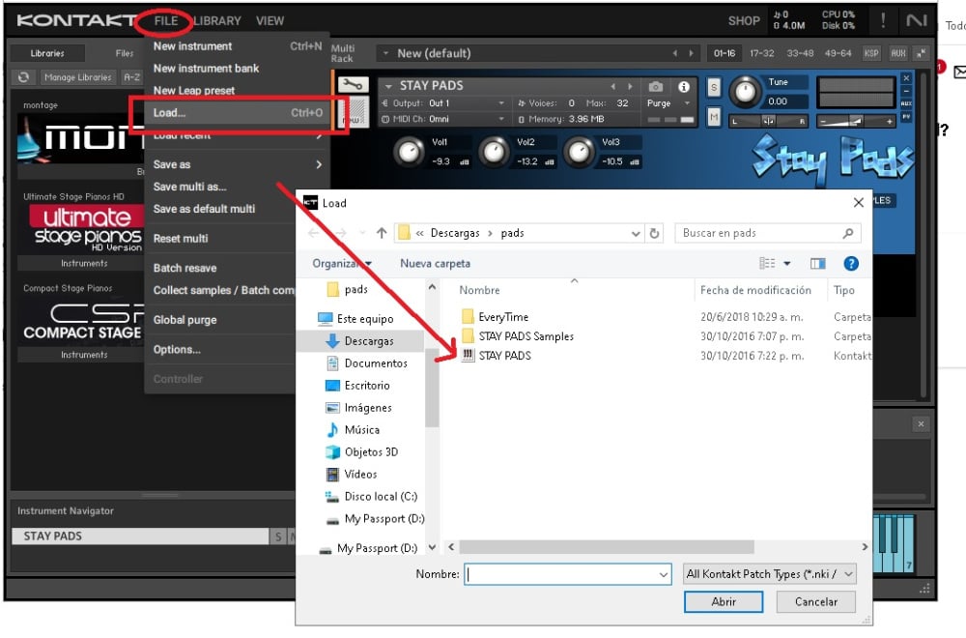Click the instrument pan slider
Image resolution: width=966 pixels, height=638 pixels.
click(769, 122)
